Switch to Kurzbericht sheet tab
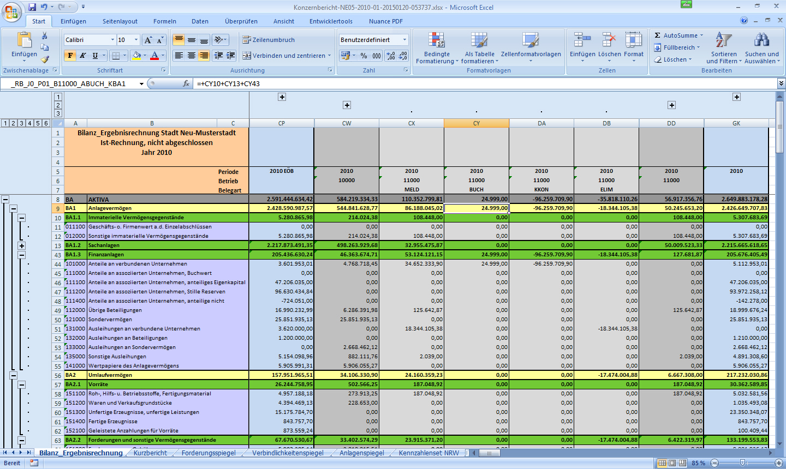Viewport: 786px width, 469px height. pyautogui.click(x=150, y=453)
